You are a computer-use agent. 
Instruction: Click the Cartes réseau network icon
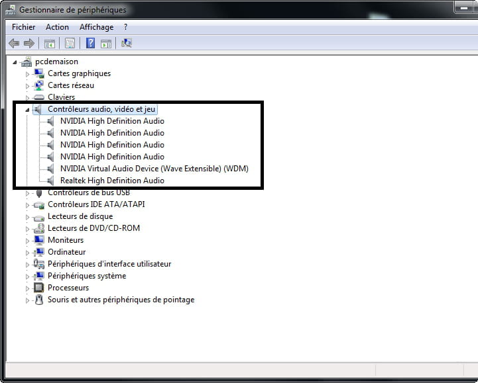(39, 85)
